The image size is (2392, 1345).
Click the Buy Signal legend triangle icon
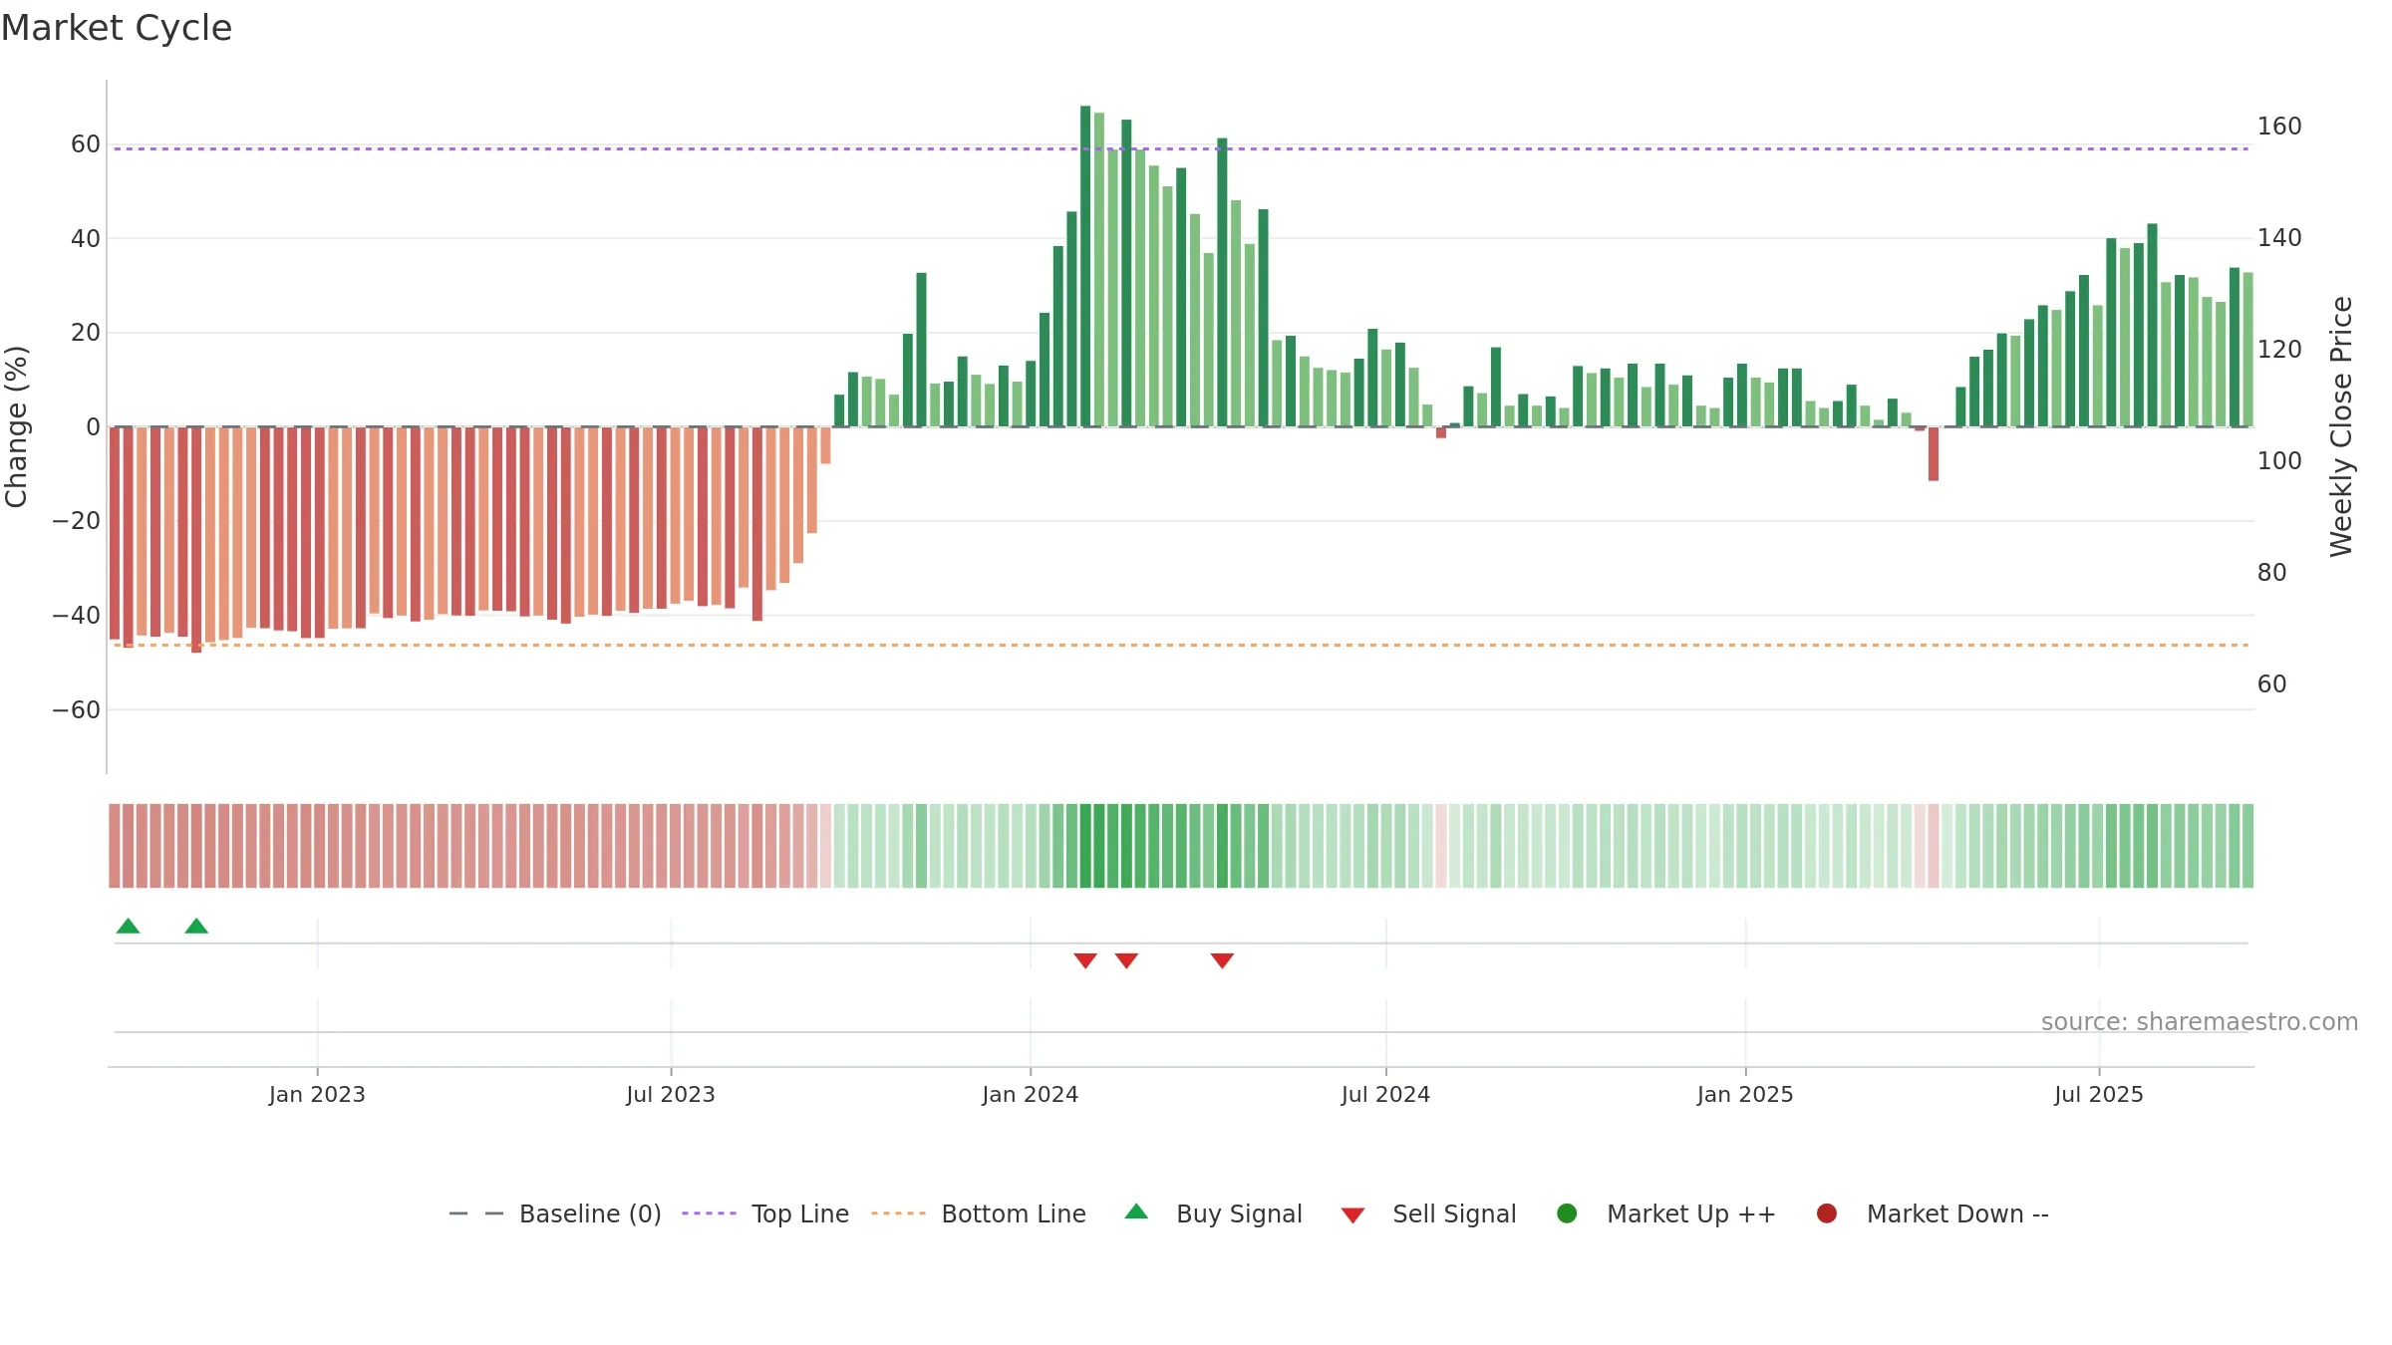[x=1136, y=1211]
